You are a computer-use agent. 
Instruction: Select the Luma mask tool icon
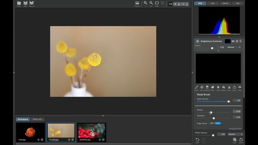pyautogui.click(x=218, y=87)
